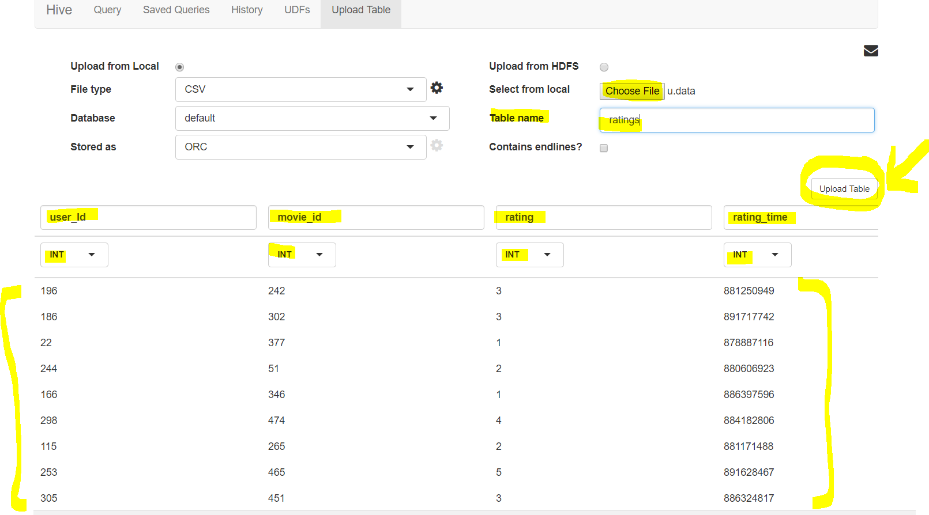Open the History tab
The height and width of the screenshot is (515, 929).
247,10
